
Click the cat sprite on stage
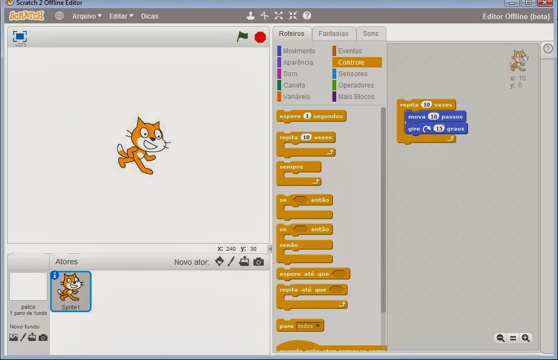click(144, 146)
